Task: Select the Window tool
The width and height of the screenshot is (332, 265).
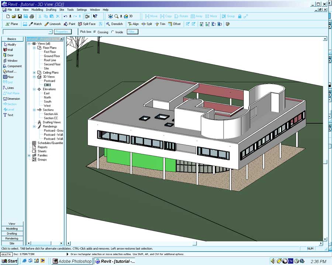Action: 10,61
